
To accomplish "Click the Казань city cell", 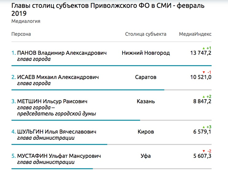I will pyautogui.click(x=146, y=101).
